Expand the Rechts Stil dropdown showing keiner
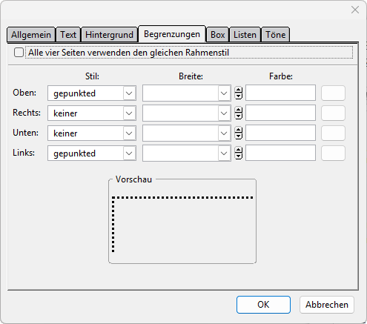 [x=129, y=113]
